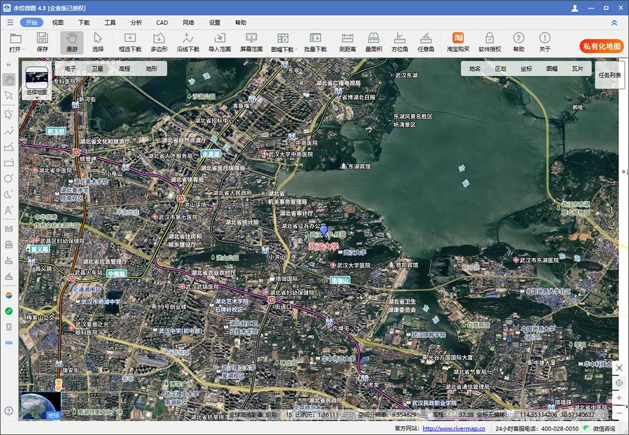The image size is (629, 435).
Task: Choose the sidebar draw polygon tool
Action: coord(9,147)
